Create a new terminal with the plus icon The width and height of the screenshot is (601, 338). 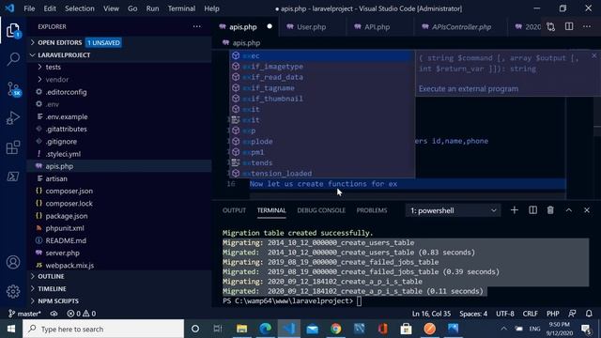point(515,210)
